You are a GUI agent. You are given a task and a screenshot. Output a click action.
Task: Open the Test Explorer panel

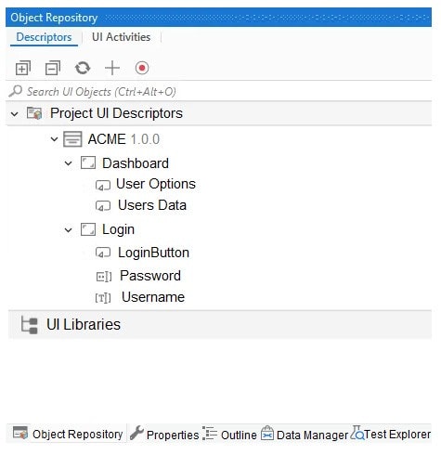coord(391,435)
